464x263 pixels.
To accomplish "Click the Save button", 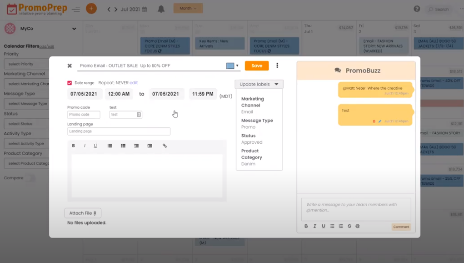I will click(257, 66).
